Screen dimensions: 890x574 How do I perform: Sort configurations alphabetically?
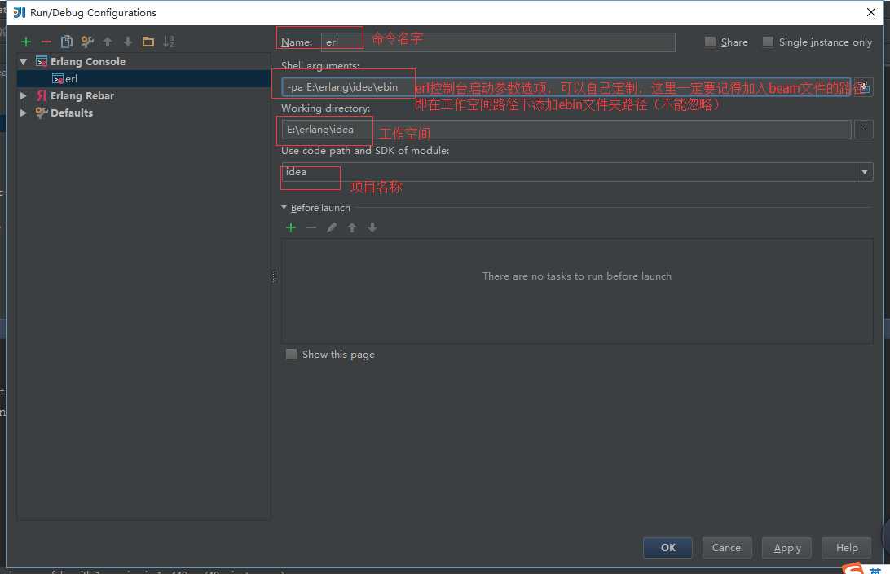[169, 42]
